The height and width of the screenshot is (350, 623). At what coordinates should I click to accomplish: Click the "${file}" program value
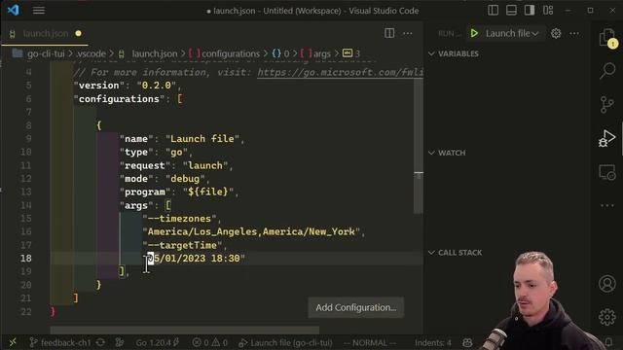(208, 192)
